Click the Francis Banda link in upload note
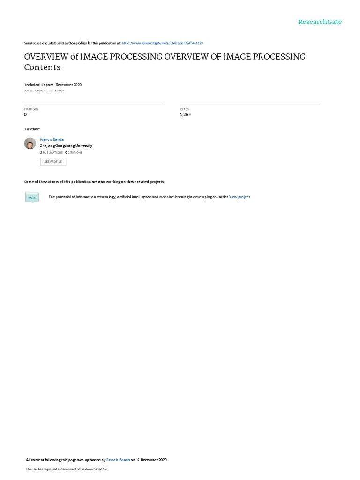This screenshot has height=480, width=360. [x=118, y=460]
